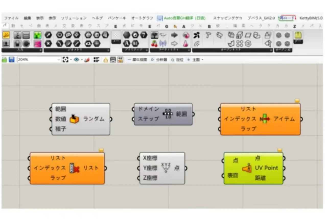Viewport: 326px width, 221px height.
Task: Open the オートグラフ menu
Action: (x=142, y=18)
